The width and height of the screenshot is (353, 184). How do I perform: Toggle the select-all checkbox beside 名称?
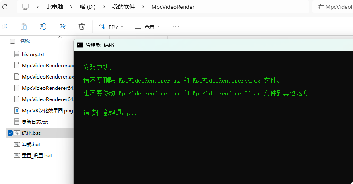[x=12, y=41]
